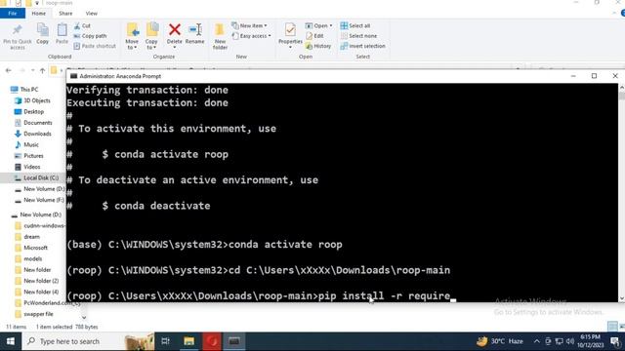Open 3D Objects in navigation pane
The width and height of the screenshot is (625, 351).
click(x=32, y=100)
